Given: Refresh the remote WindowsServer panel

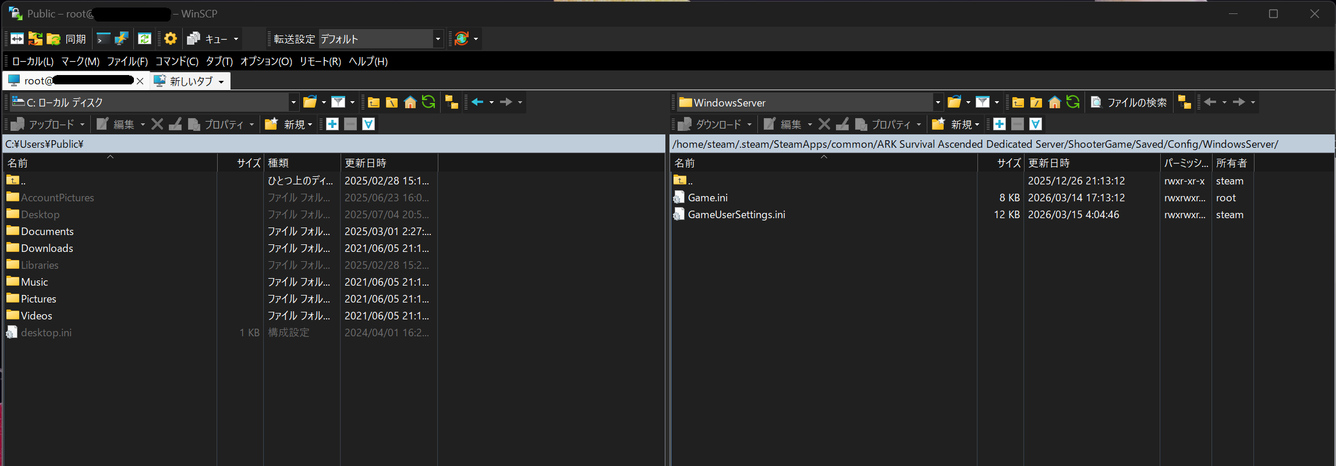Looking at the screenshot, I should pyautogui.click(x=1073, y=102).
